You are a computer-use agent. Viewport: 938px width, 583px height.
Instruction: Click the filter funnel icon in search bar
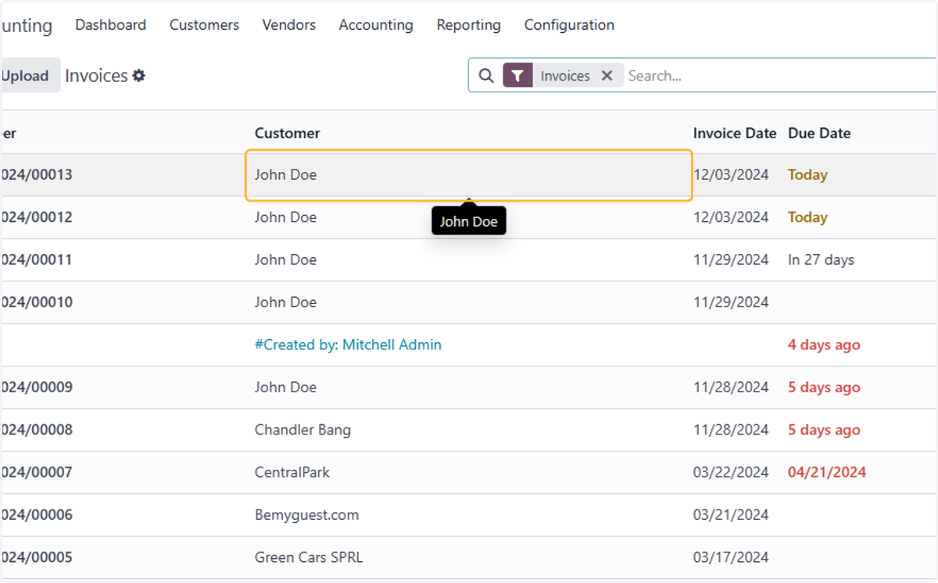pyautogui.click(x=517, y=76)
